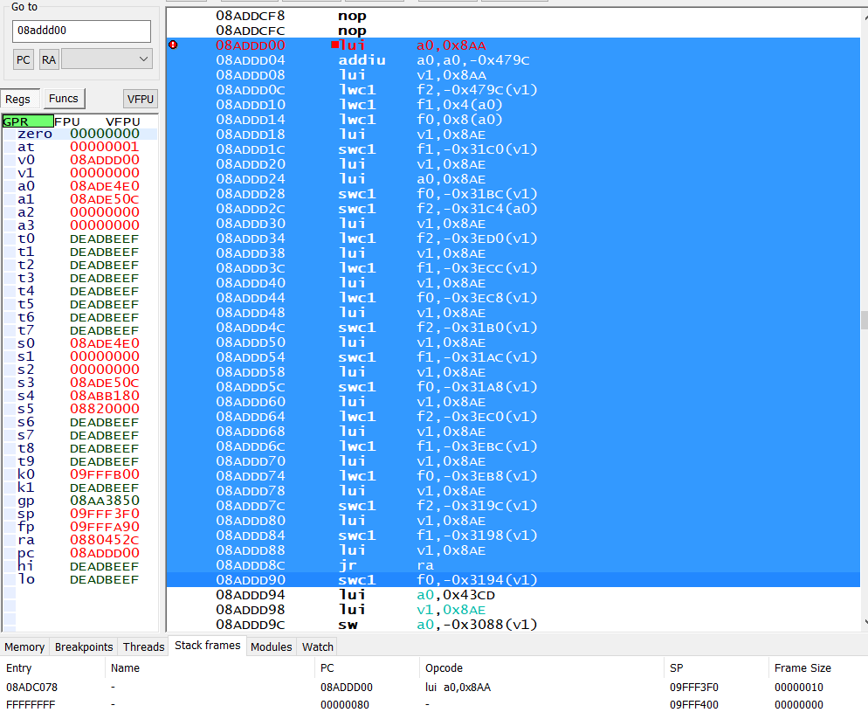Switch to the Memory tab

click(x=24, y=646)
